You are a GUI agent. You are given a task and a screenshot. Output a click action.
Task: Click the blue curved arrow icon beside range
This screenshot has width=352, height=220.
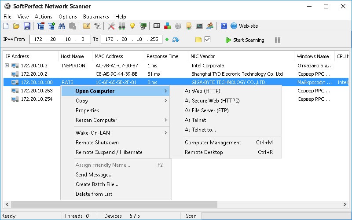click(x=176, y=40)
